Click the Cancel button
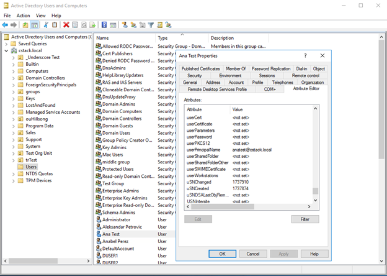The height and width of the screenshot is (276, 387). point(253,254)
